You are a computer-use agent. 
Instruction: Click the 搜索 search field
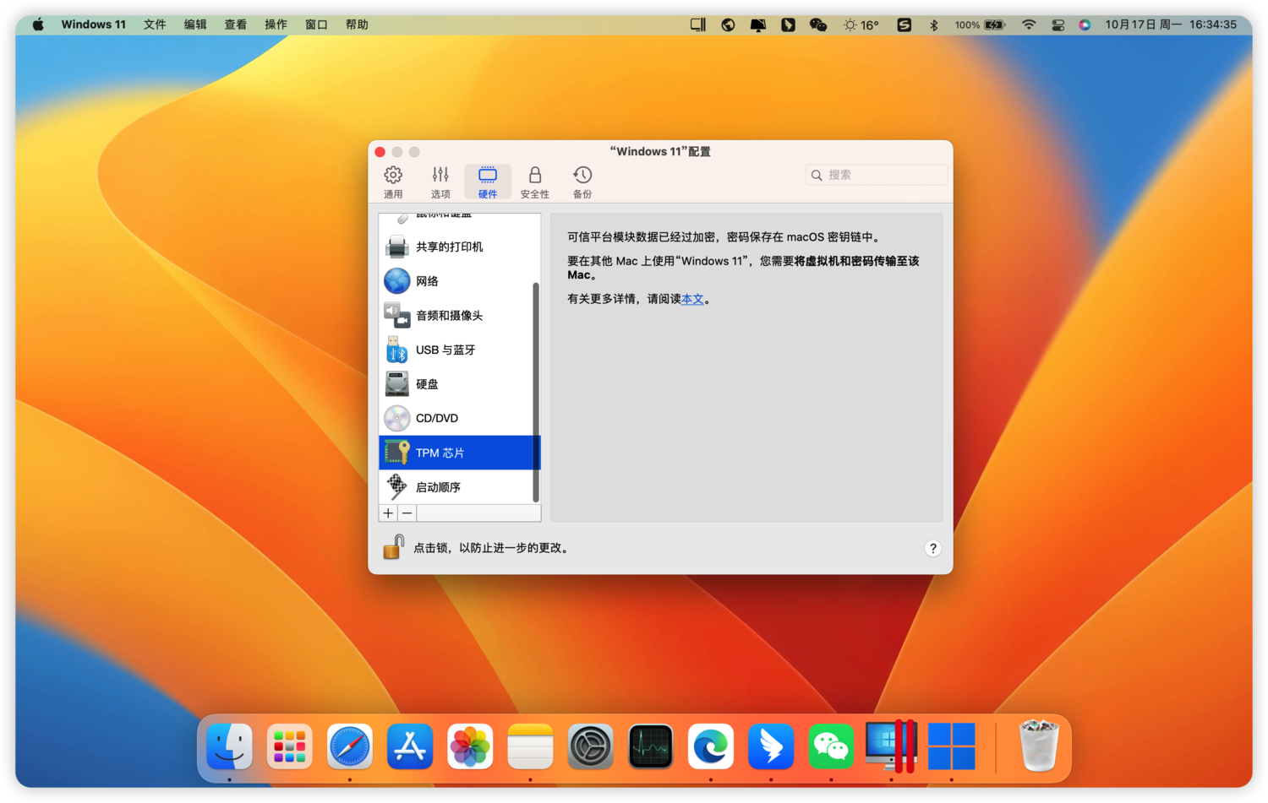click(x=877, y=175)
